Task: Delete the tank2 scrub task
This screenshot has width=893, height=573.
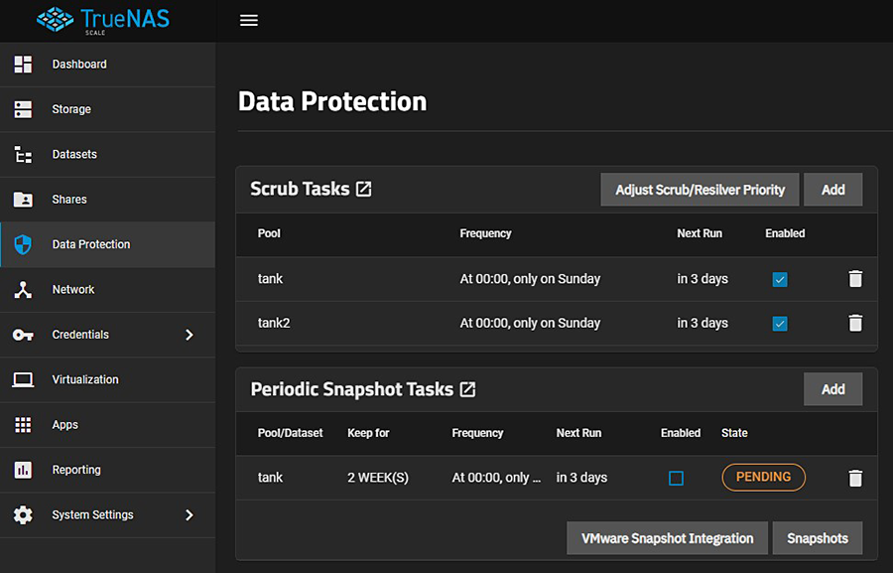Action: (855, 323)
